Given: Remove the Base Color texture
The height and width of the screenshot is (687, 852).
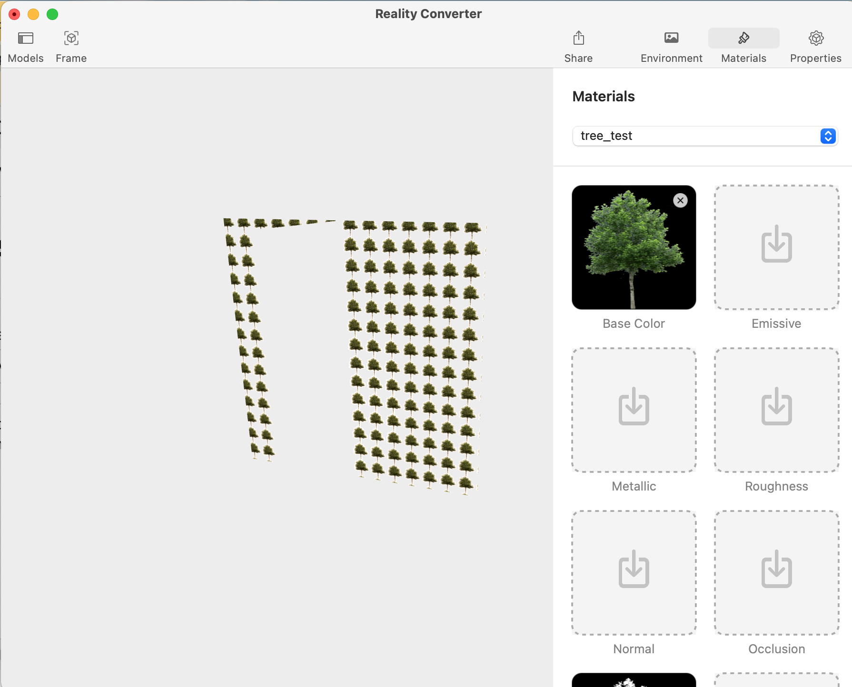Looking at the screenshot, I should point(680,201).
